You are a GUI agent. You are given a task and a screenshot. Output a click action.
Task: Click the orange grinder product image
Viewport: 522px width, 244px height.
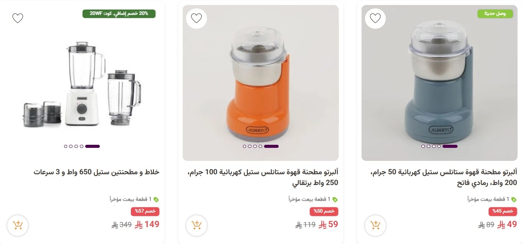coord(261,82)
